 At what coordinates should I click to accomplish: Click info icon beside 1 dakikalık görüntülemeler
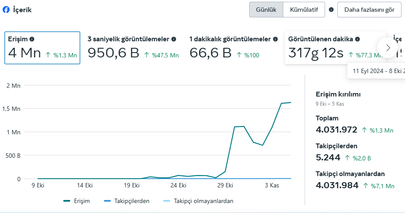[275, 39]
